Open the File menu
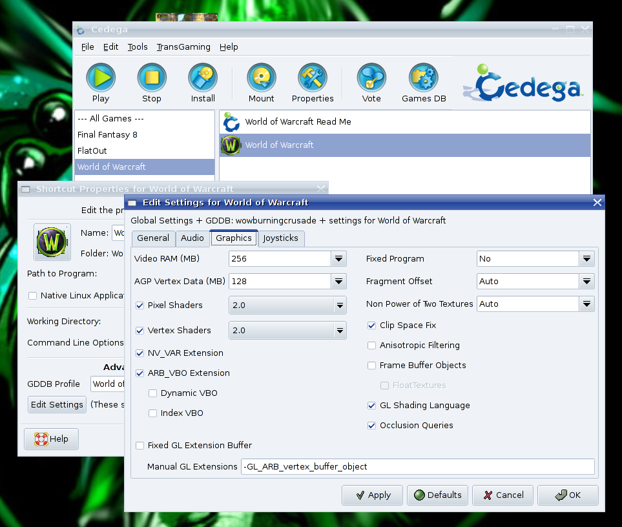 tap(88, 46)
